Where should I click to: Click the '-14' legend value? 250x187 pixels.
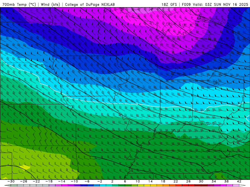pos(62,181)
